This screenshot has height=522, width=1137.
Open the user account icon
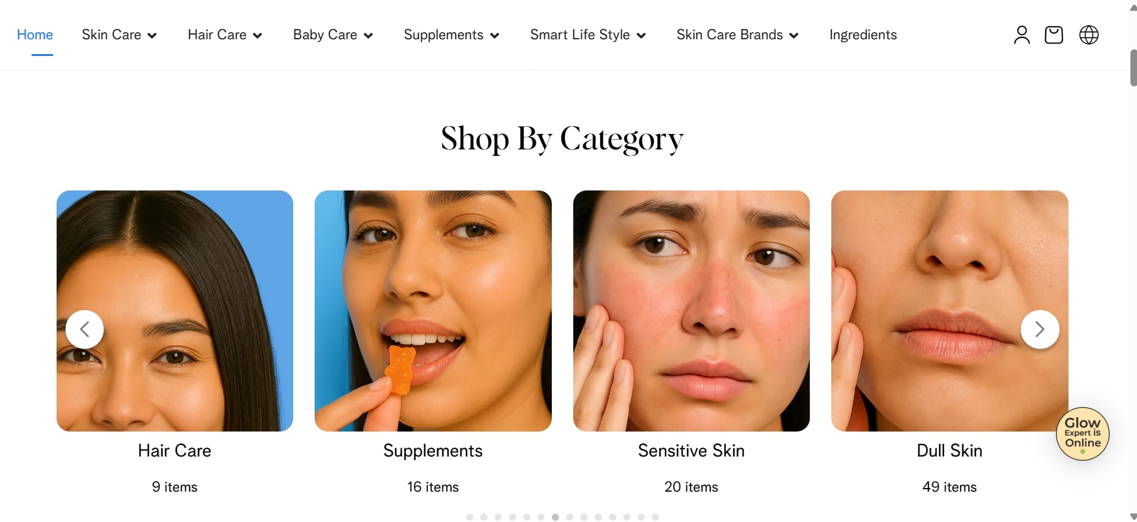click(1021, 35)
